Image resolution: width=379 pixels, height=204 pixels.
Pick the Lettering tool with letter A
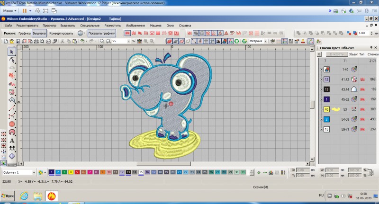click(11, 141)
